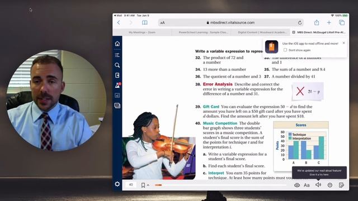Click the print icon in bottom bar
Screen dimensions: 358x201
297,185
